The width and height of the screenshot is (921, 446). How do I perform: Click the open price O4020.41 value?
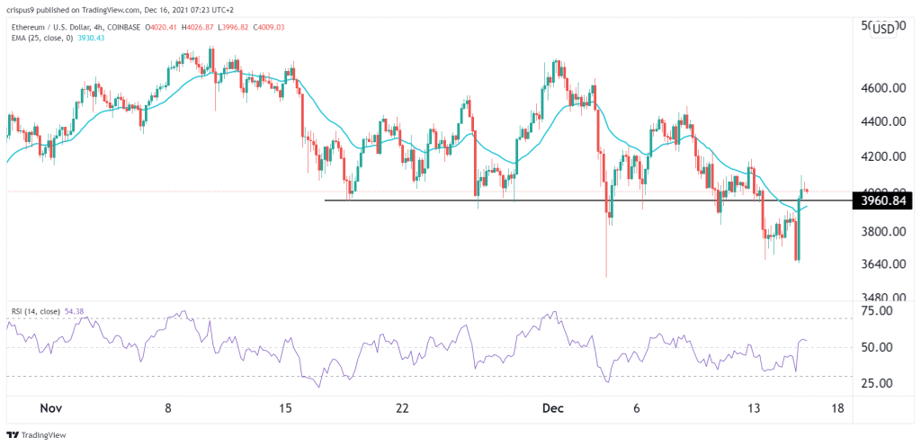pyautogui.click(x=162, y=26)
